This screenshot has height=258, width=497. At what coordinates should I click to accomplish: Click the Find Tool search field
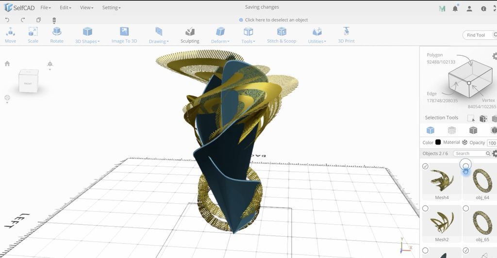tap(480, 35)
